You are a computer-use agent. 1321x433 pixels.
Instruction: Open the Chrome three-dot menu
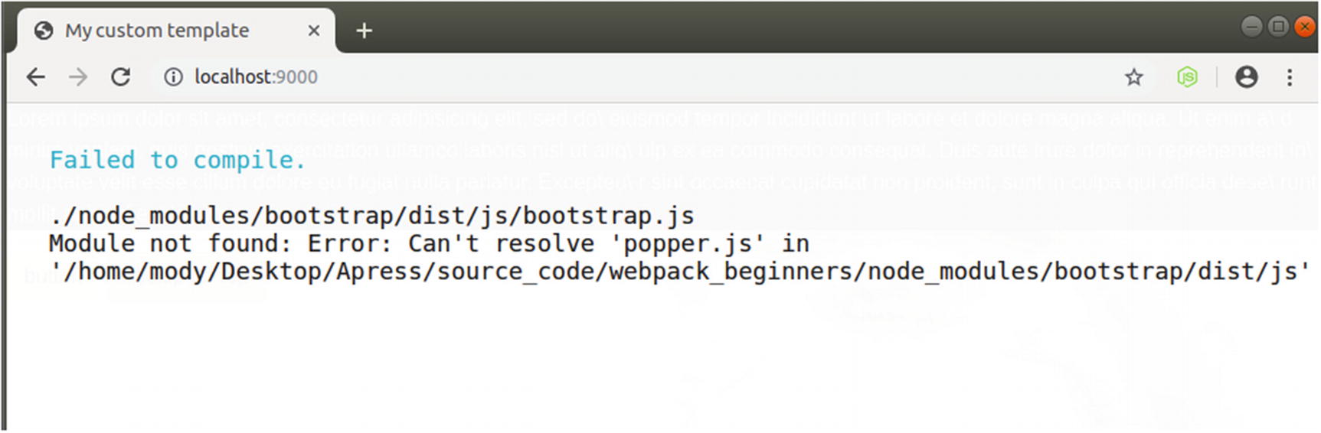pos(1290,77)
